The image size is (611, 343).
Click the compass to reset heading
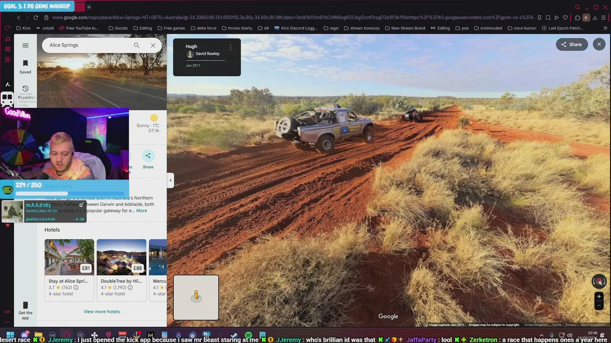pos(599,282)
